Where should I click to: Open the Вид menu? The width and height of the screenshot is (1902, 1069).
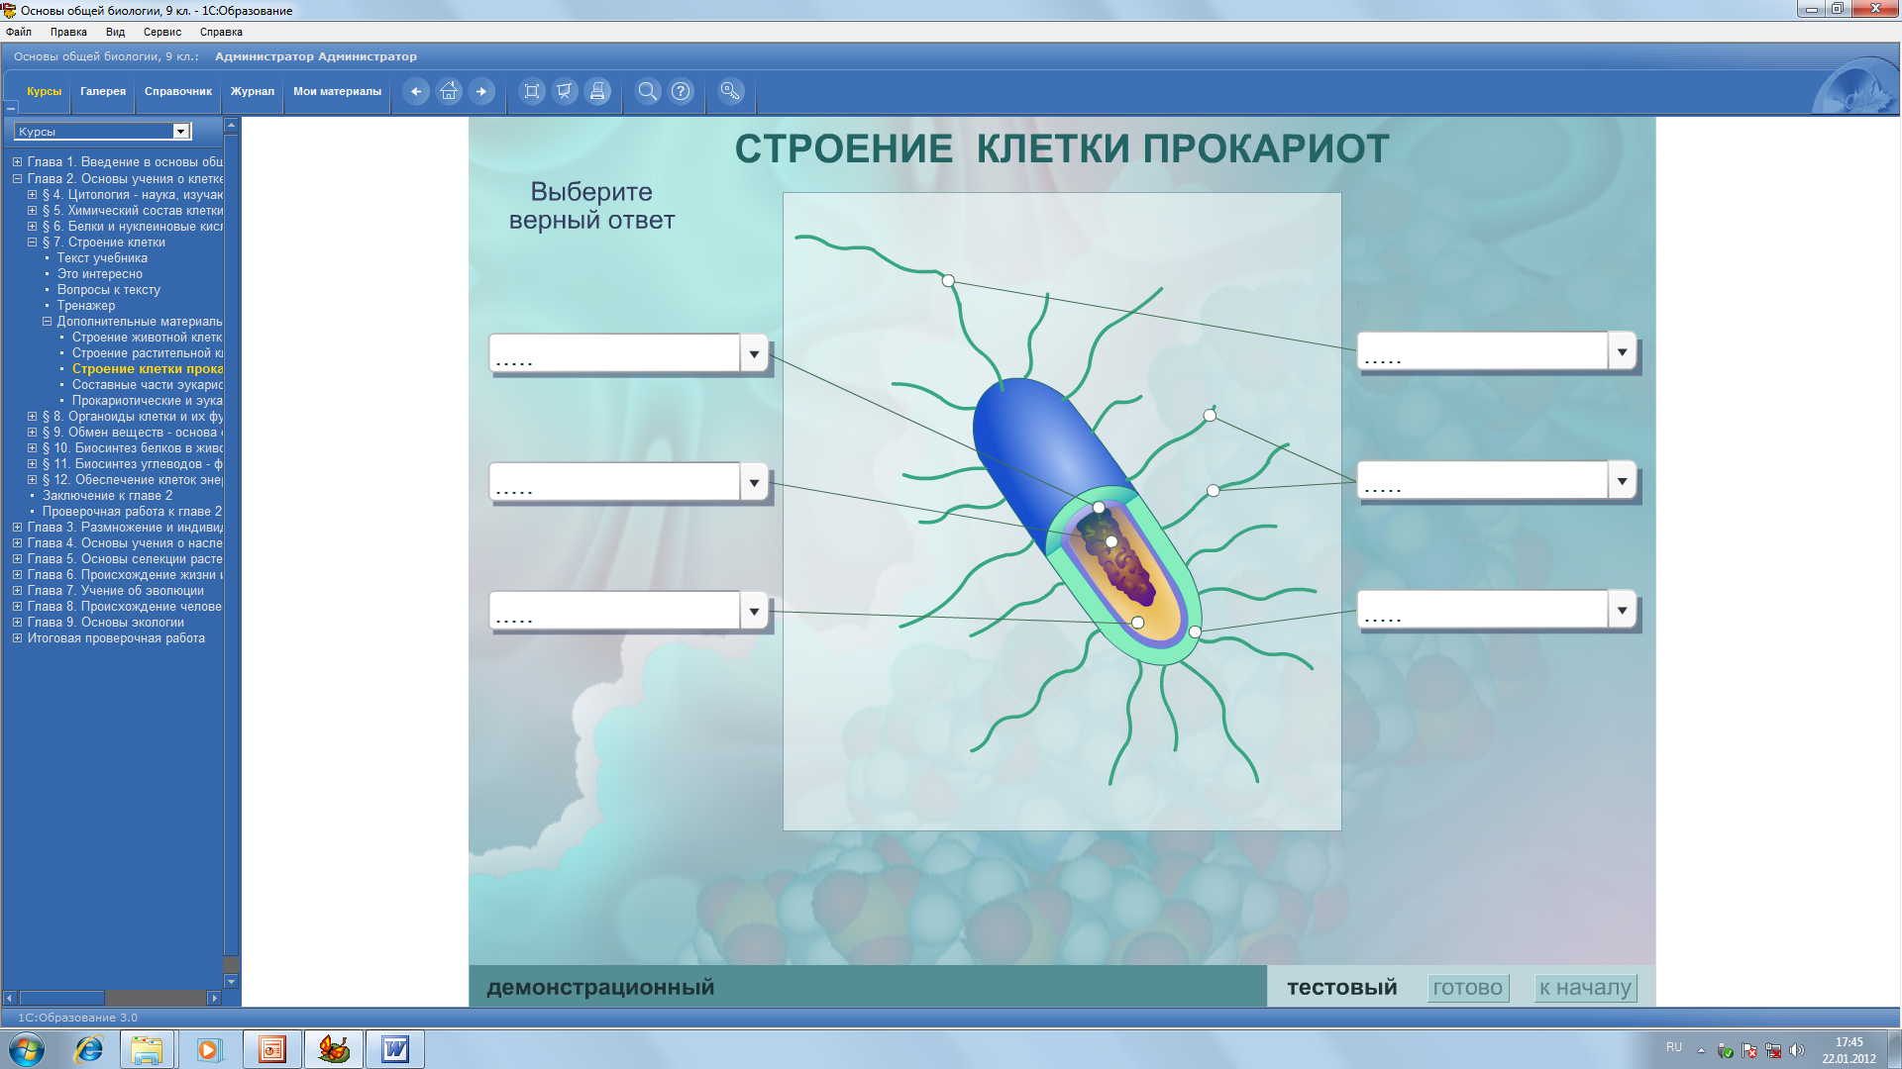[115, 32]
